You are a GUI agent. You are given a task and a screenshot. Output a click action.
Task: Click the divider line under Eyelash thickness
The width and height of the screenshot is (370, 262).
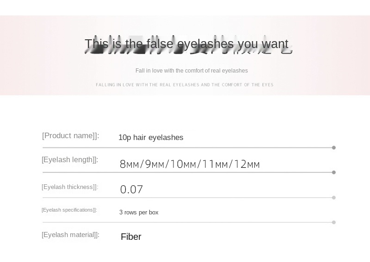(188, 198)
